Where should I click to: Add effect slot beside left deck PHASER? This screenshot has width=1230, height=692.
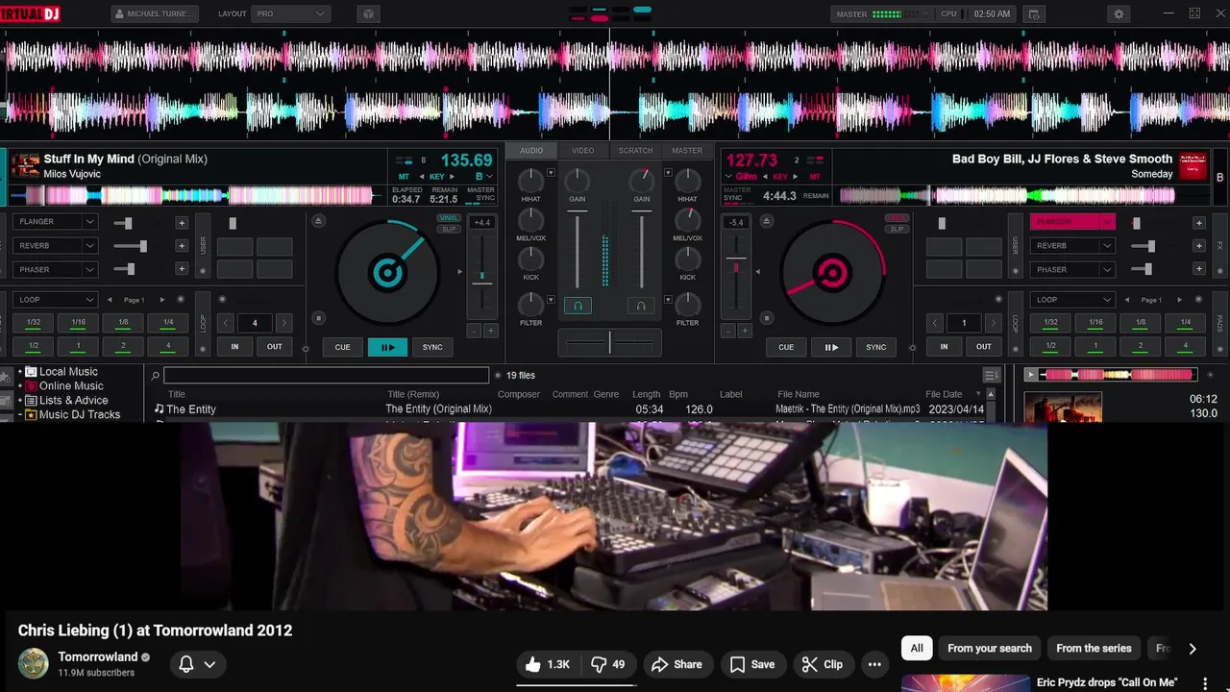point(181,270)
